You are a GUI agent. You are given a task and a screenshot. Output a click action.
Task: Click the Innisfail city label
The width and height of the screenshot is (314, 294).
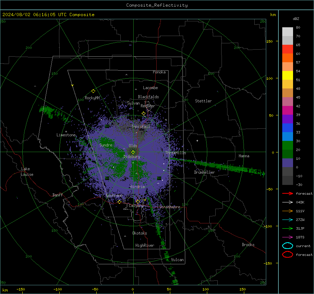(x=141, y=127)
